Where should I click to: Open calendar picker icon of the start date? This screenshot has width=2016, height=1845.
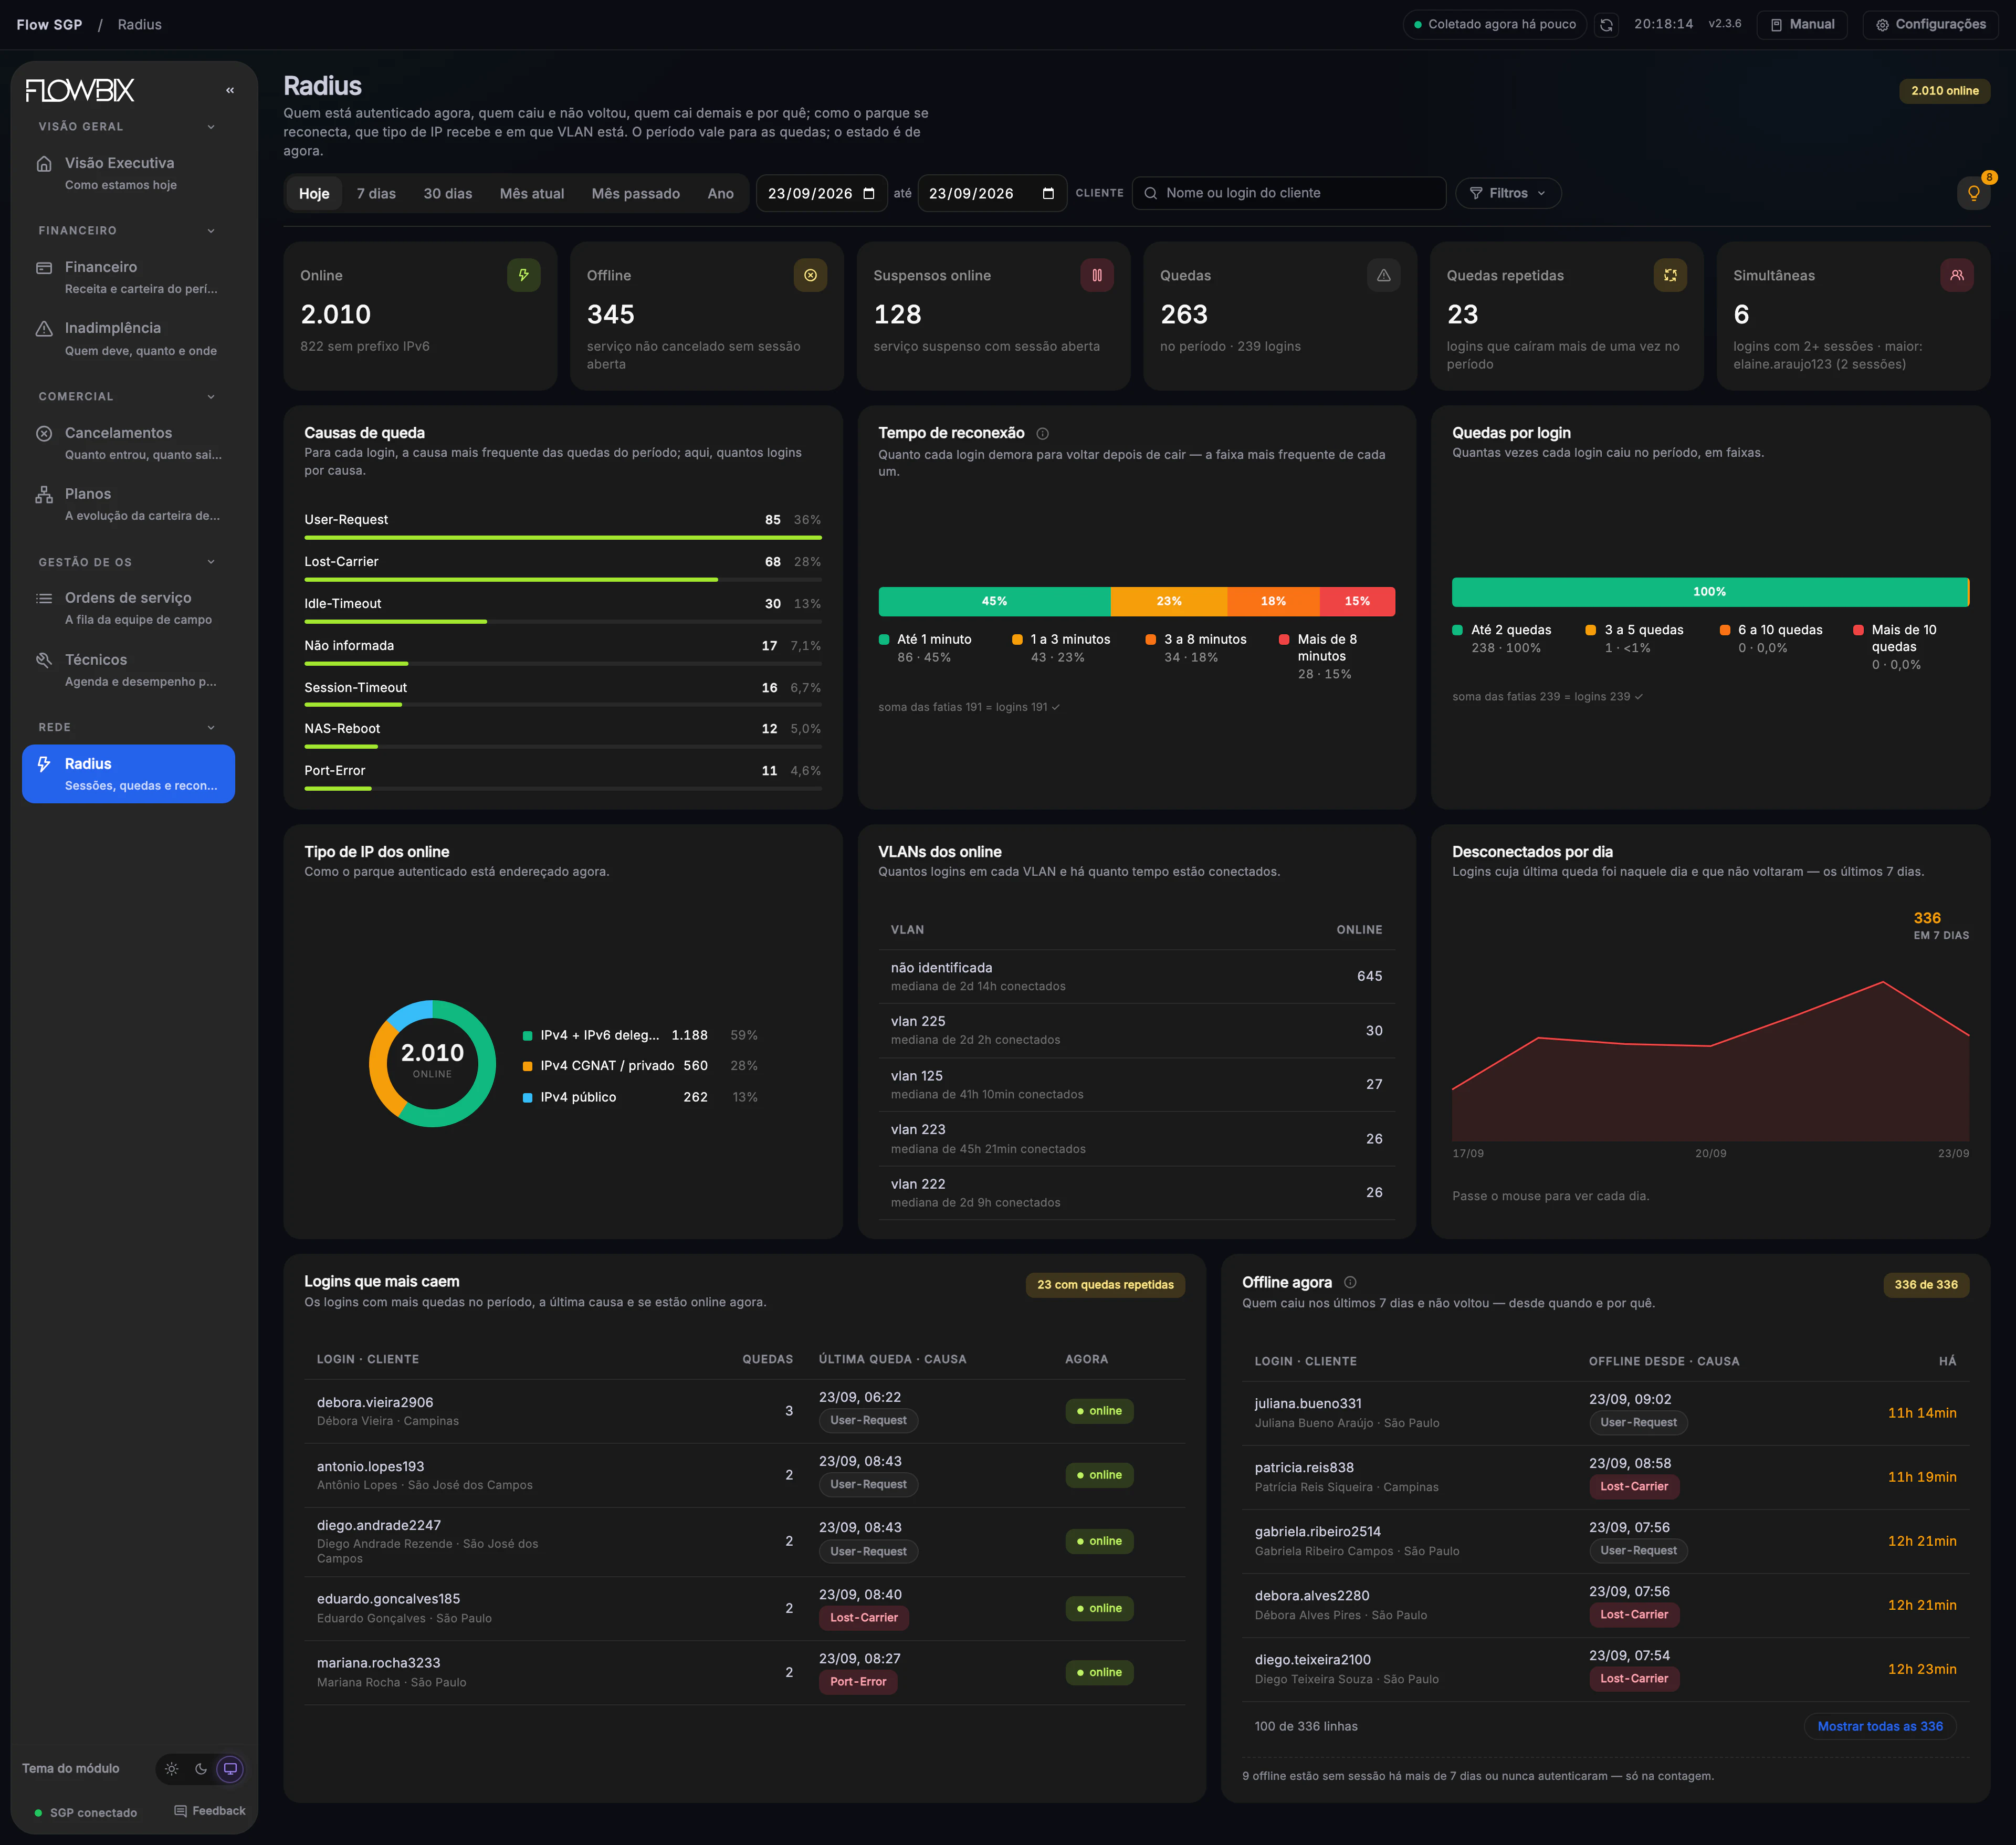coord(869,193)
